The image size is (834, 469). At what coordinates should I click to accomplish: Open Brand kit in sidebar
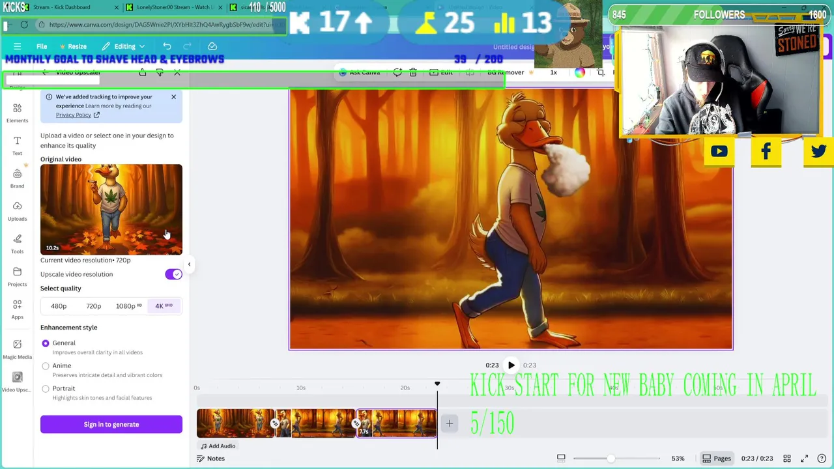point(17,178)
